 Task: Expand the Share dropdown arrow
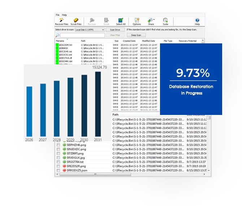click(154, 20)
